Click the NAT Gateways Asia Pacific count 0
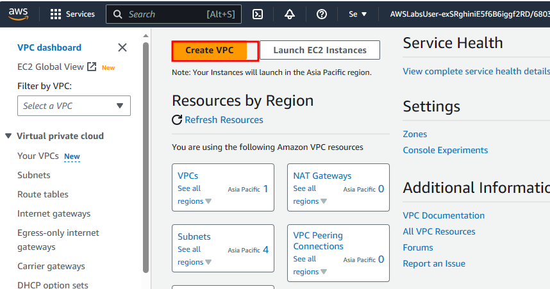Image resolution: width=550 pixels, height=289 pixels. [x=381, y=189]
